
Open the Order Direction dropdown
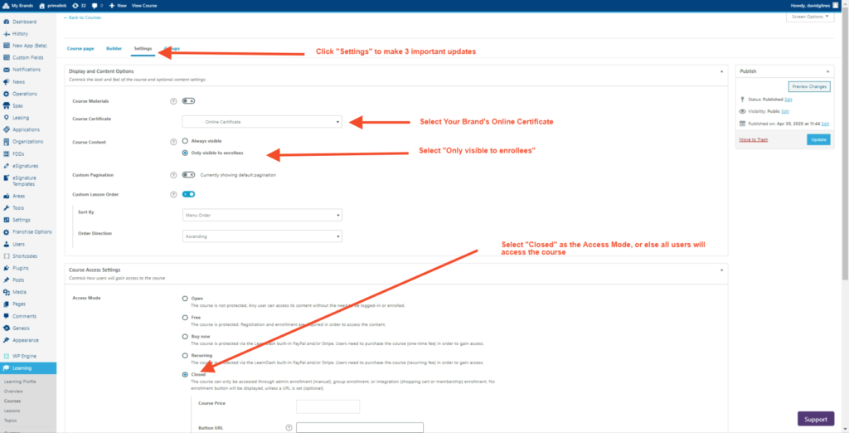tap(262, 236)
